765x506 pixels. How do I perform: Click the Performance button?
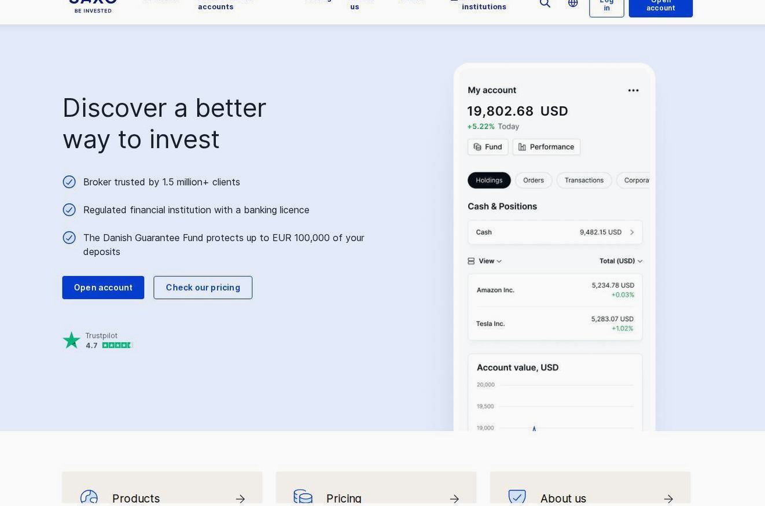546,147
